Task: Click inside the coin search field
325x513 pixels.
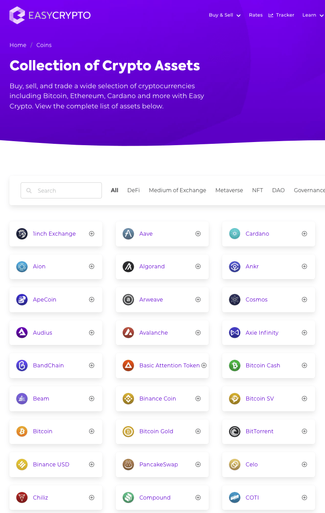Action: click(x=61, y=190)
